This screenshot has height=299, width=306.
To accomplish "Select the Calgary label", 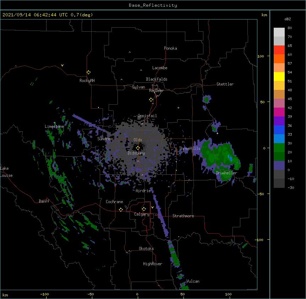I will 142,214.
